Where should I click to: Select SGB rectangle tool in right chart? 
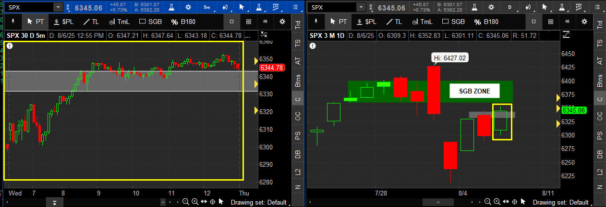pos(453,22)
